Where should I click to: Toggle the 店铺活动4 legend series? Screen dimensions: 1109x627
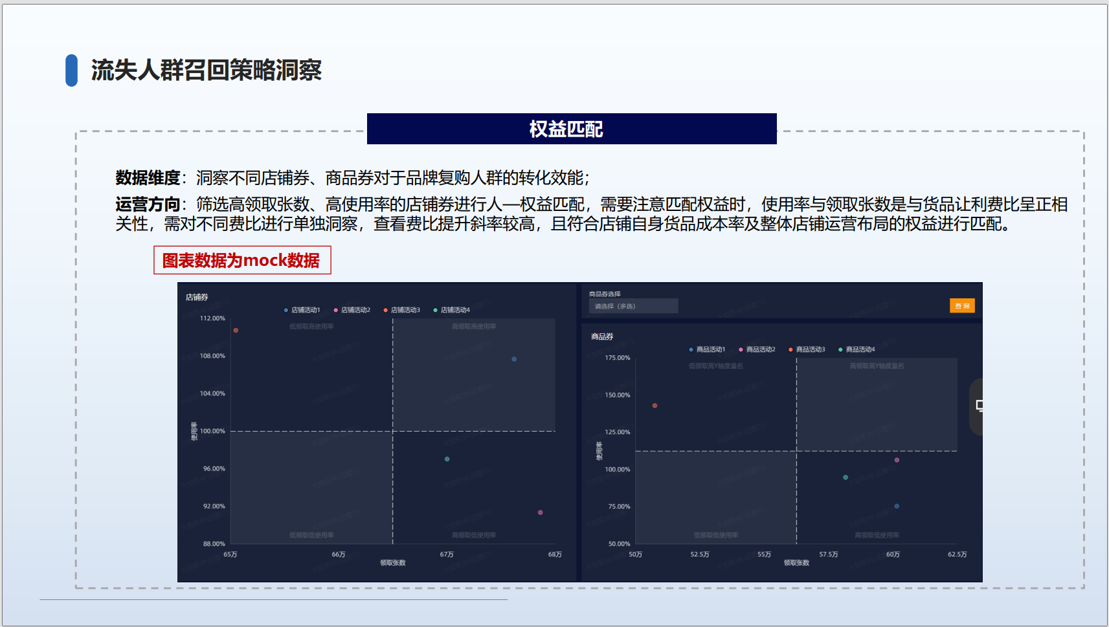[x=451, y=310]
